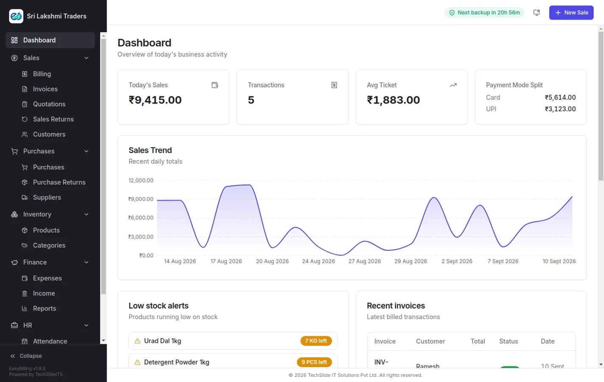Click the Finance piggy bank icon
Viewport: 604px width, 382px height.
coord(14,262)
